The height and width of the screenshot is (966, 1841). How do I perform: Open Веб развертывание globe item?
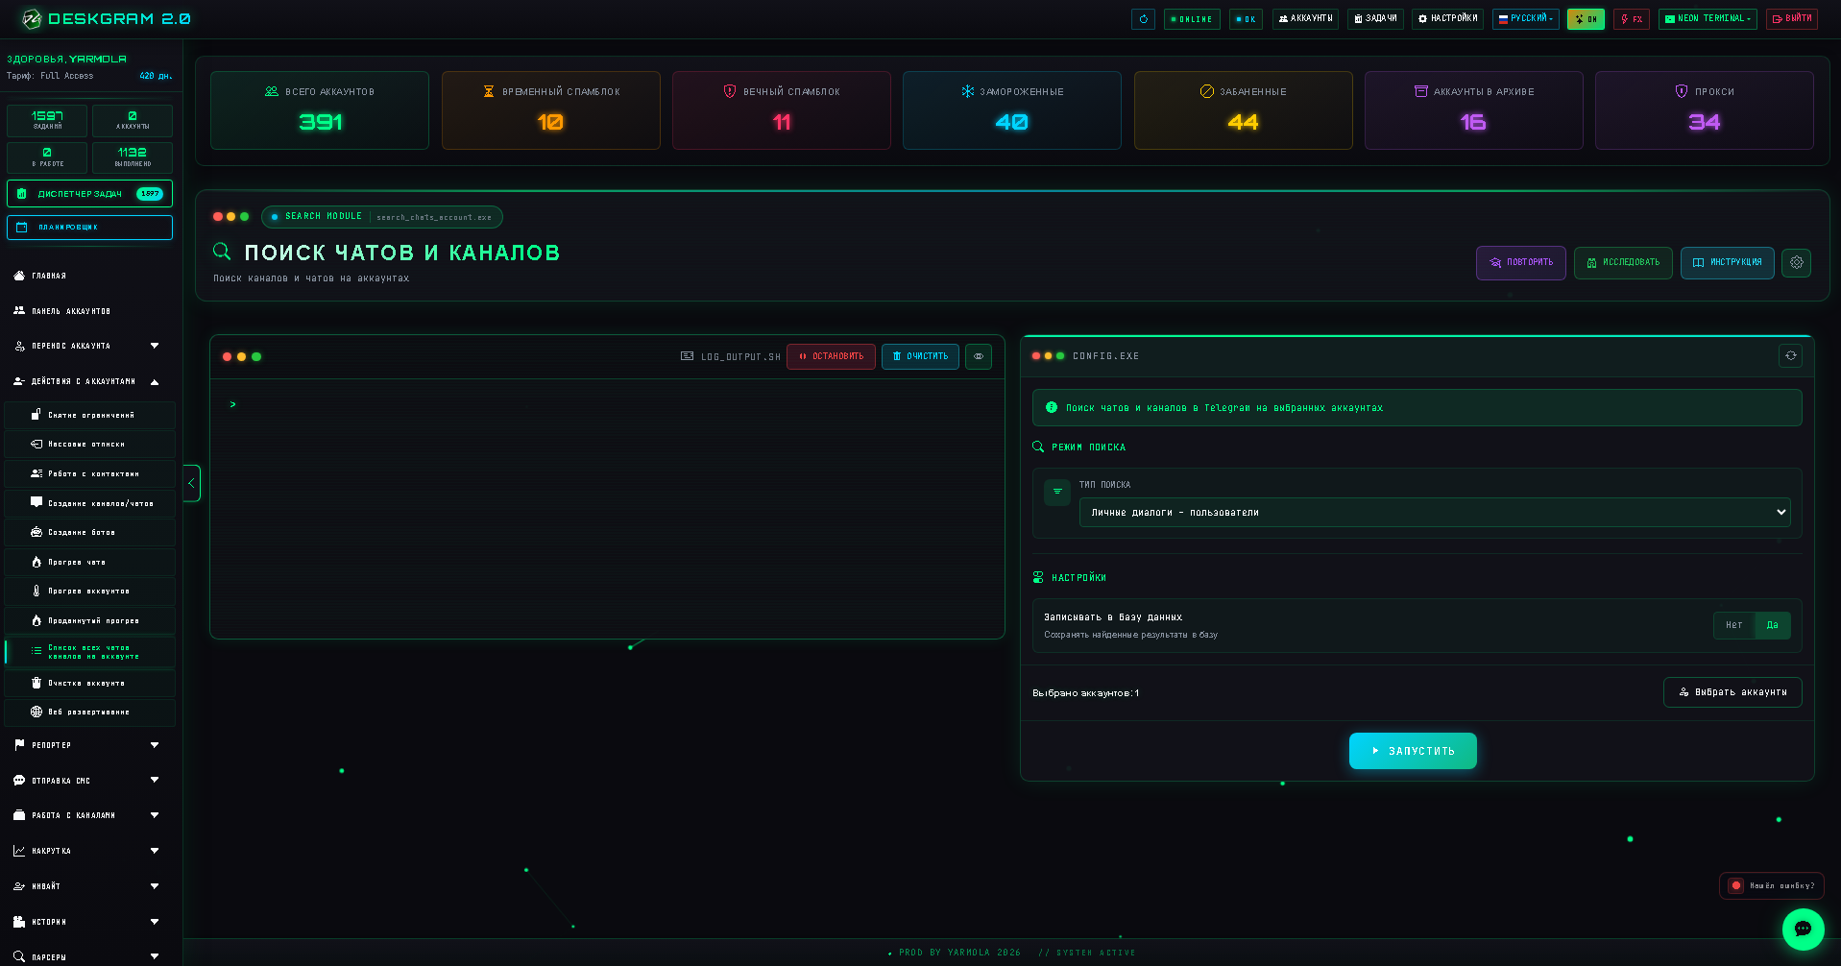click(x=90, y=712)
